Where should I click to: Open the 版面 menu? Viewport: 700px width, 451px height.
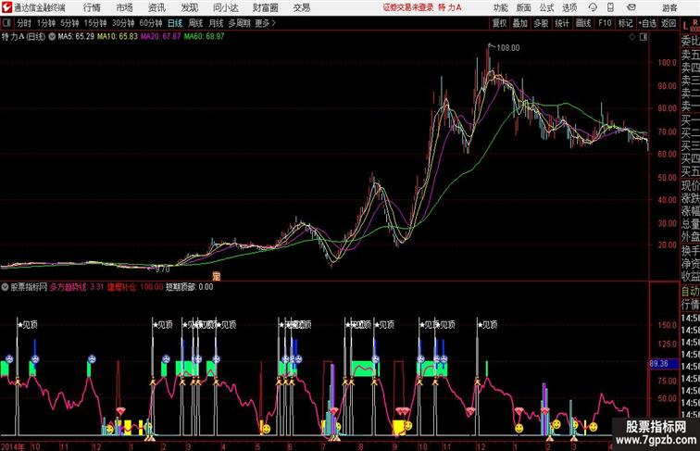coord(524,7)
